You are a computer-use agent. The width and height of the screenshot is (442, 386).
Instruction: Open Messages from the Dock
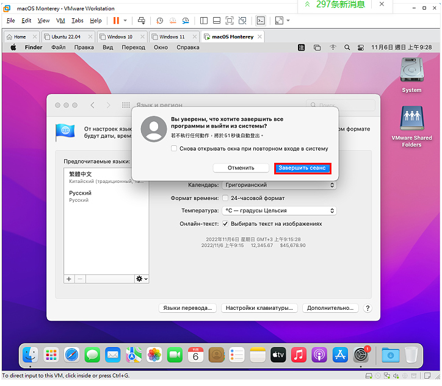[92, 354]
